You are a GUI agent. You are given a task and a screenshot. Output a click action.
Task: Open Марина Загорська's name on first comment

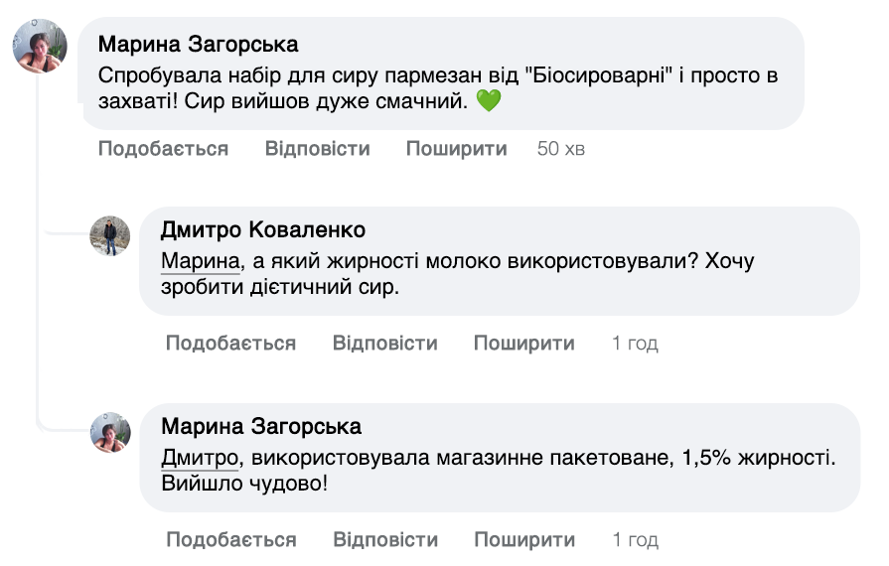click(x=199, y=45)
